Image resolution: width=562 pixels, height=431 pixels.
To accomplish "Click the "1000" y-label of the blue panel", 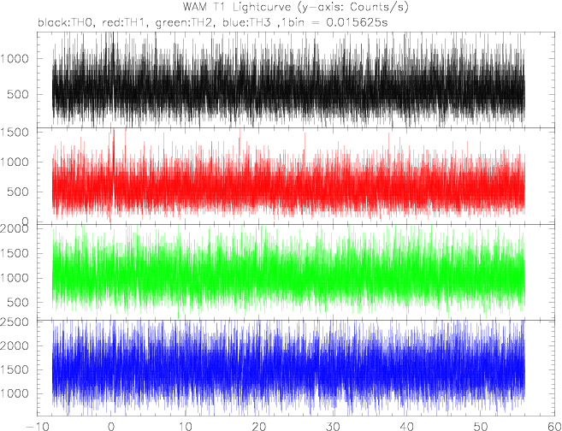I will pos(14,393).
